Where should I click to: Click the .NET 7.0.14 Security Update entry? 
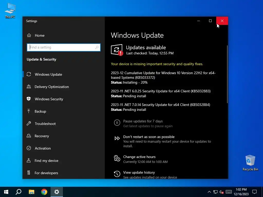point(160,105)
